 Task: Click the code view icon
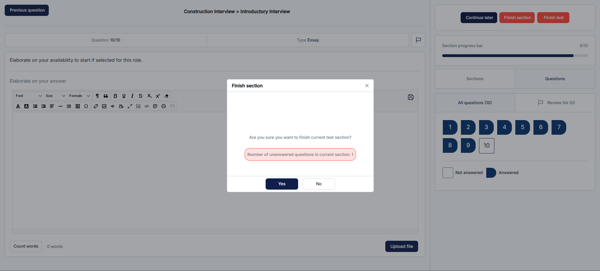coord(147,106)
